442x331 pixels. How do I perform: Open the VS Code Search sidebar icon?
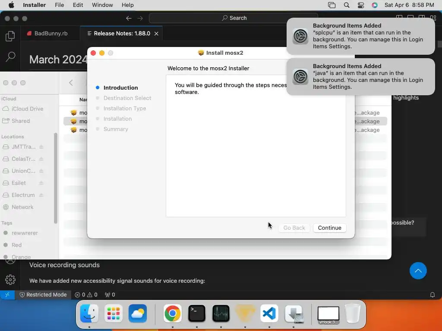(10, 57)
